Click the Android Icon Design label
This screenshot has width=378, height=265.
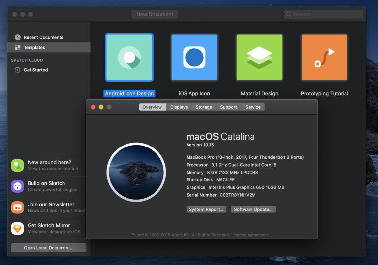click(129, 94)
